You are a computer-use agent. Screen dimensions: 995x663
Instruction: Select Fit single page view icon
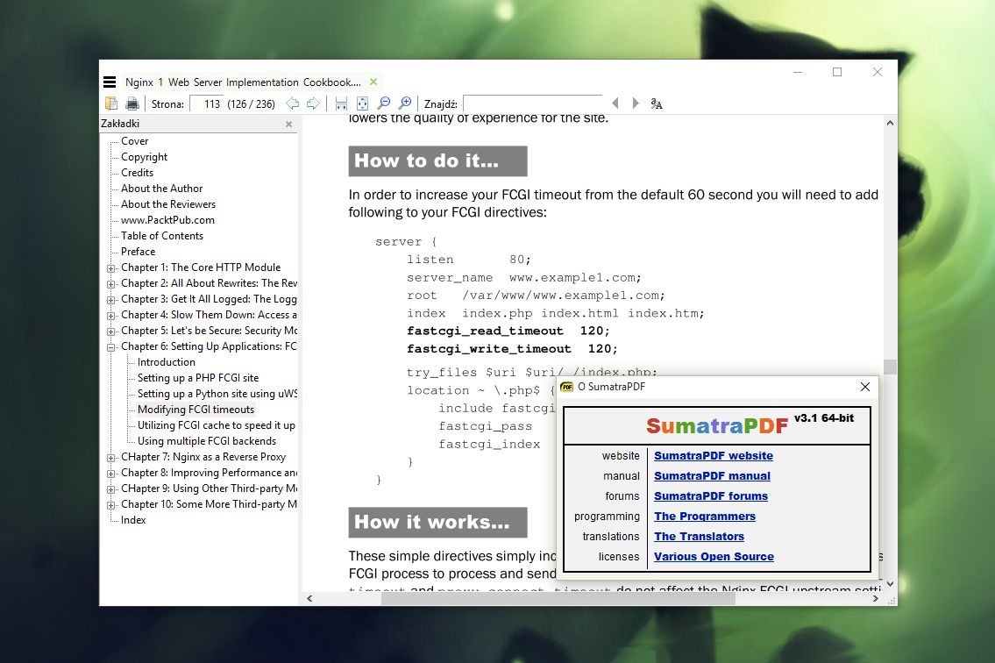[362, 103]
